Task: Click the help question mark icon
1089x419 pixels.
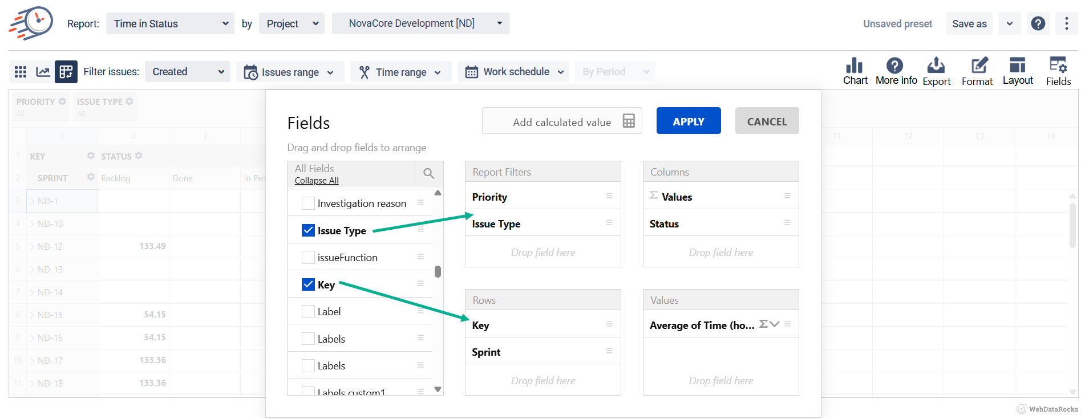Action: [1038, 23]
